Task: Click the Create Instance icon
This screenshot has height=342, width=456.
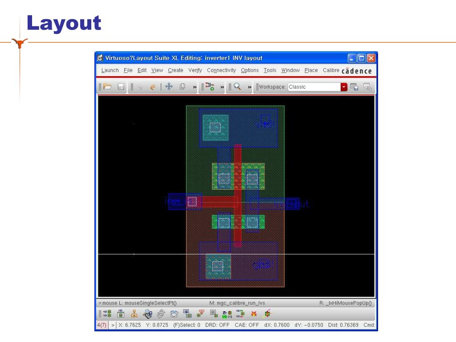Action: coord(210,86)
